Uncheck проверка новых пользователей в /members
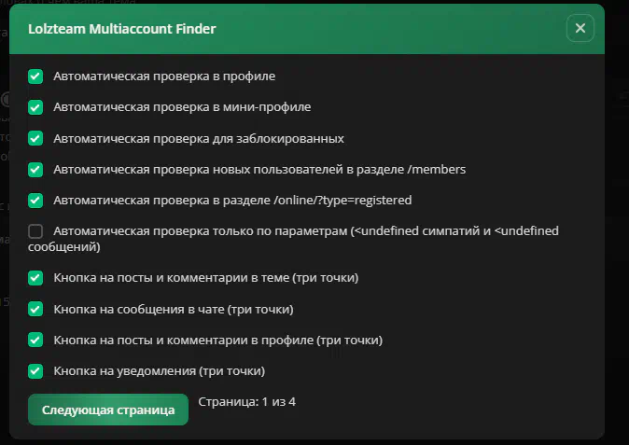 35,169
